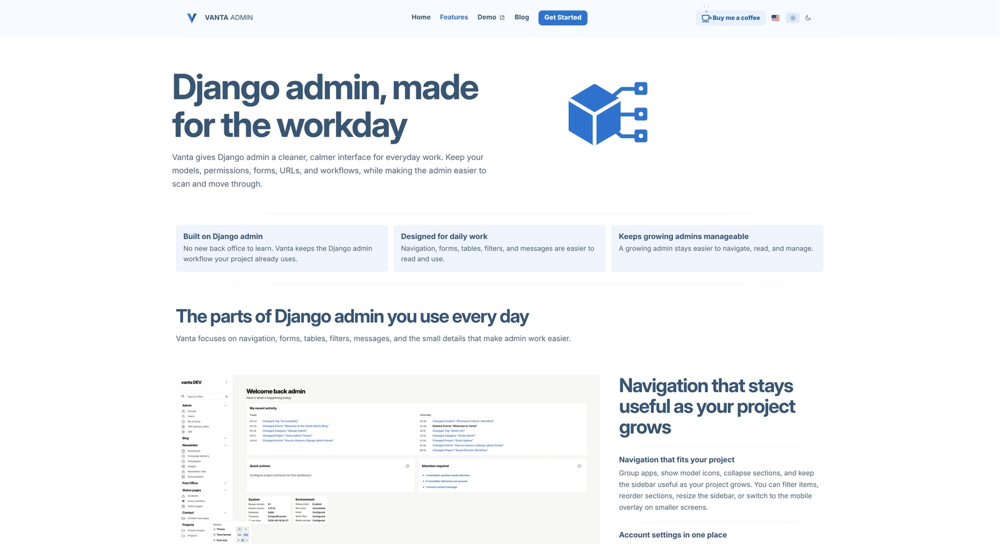The image size is (1000, 544).
Task: Click the paragraph beginning 'Vanta gives Django admin'
Action: (329, 171)
